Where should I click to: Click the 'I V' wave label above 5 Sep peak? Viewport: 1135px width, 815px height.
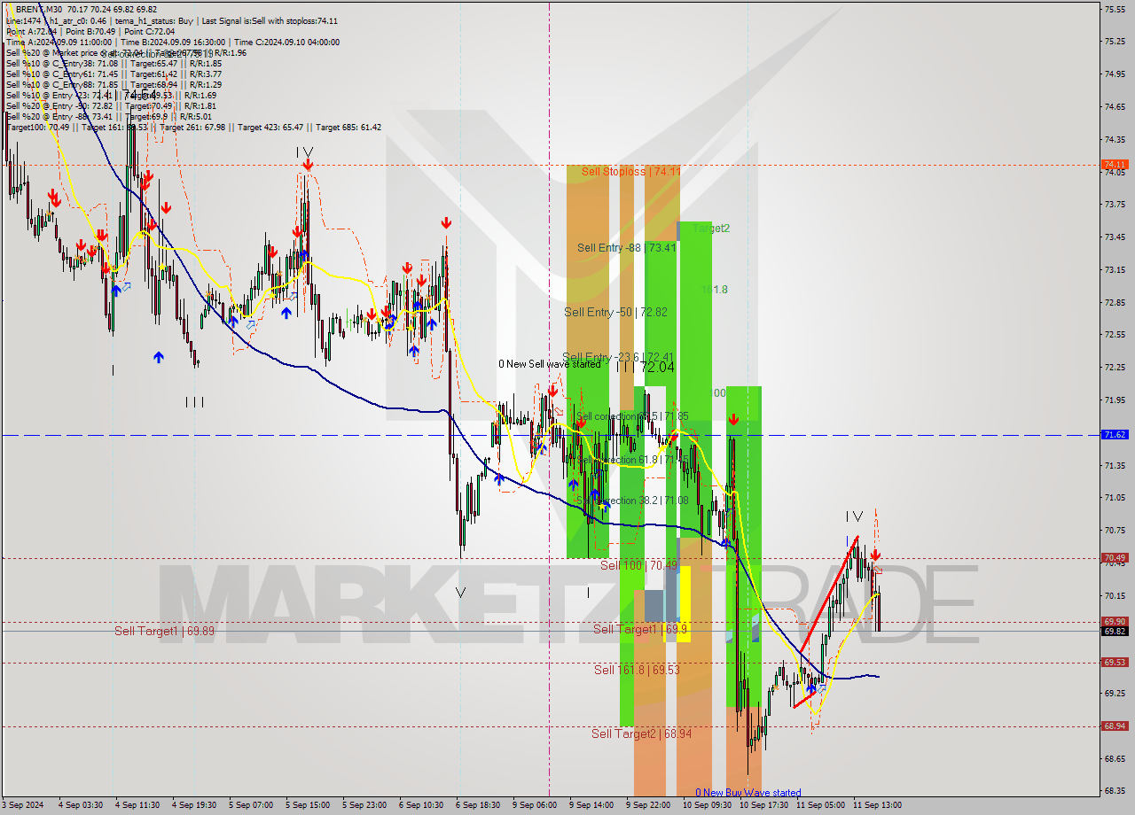tap(305, 153)
